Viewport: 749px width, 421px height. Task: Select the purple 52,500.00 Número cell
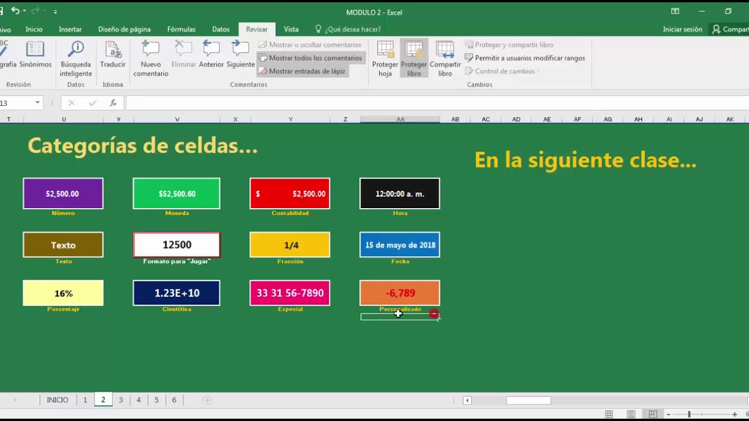pos(63,194)
